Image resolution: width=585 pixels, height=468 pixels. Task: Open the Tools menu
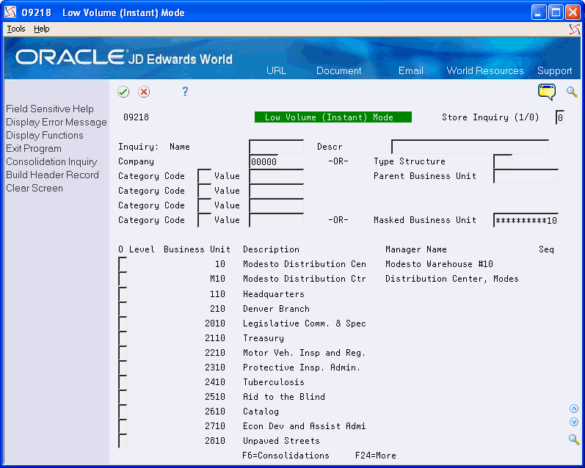[16, 29]
